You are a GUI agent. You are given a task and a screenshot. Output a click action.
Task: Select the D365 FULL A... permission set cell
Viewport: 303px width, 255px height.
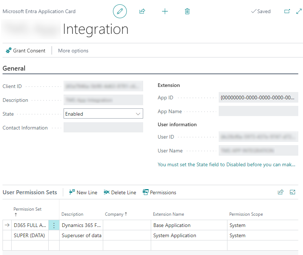pos(30,225)
